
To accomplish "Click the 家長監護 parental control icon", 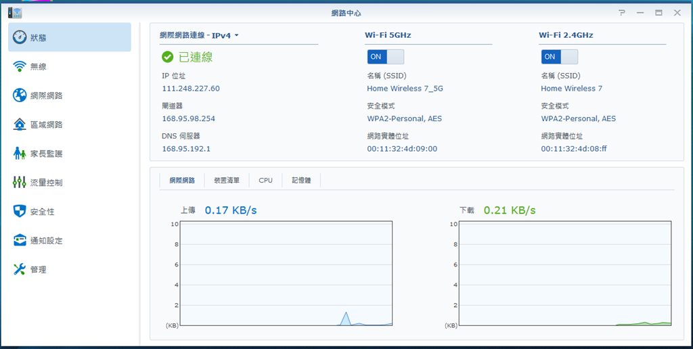I will [20, 154].
